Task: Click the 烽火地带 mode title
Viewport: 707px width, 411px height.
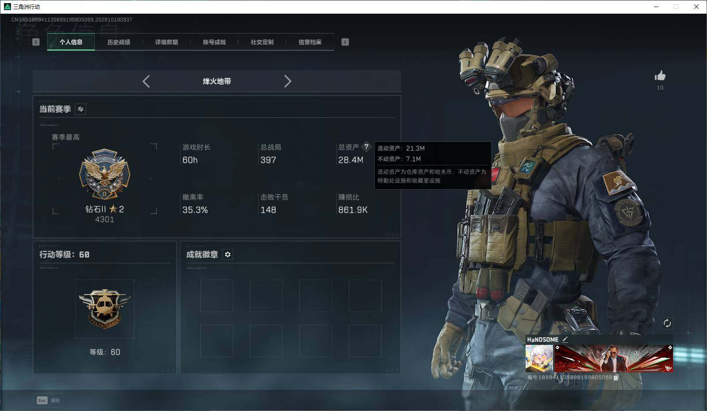Action: click(217, 81)
